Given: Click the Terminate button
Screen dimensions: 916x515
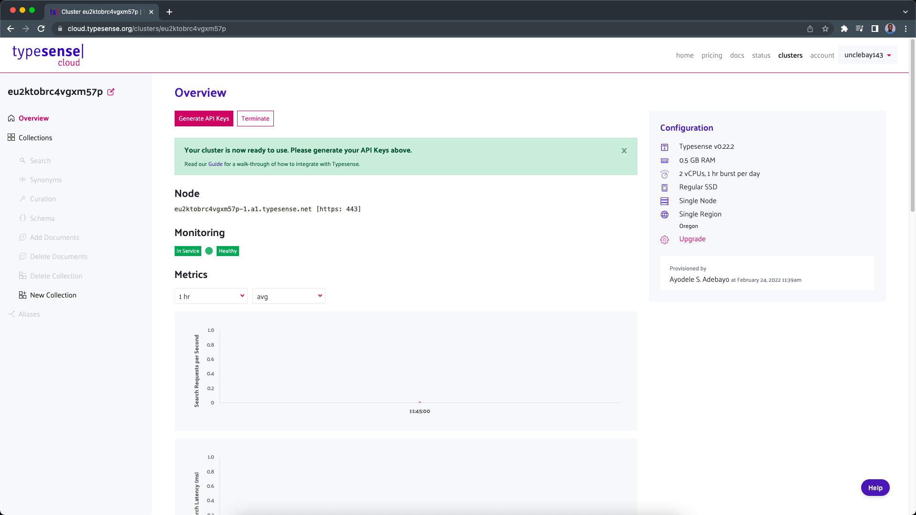Looking at the screenshot, I should click(x=255, y=119).
